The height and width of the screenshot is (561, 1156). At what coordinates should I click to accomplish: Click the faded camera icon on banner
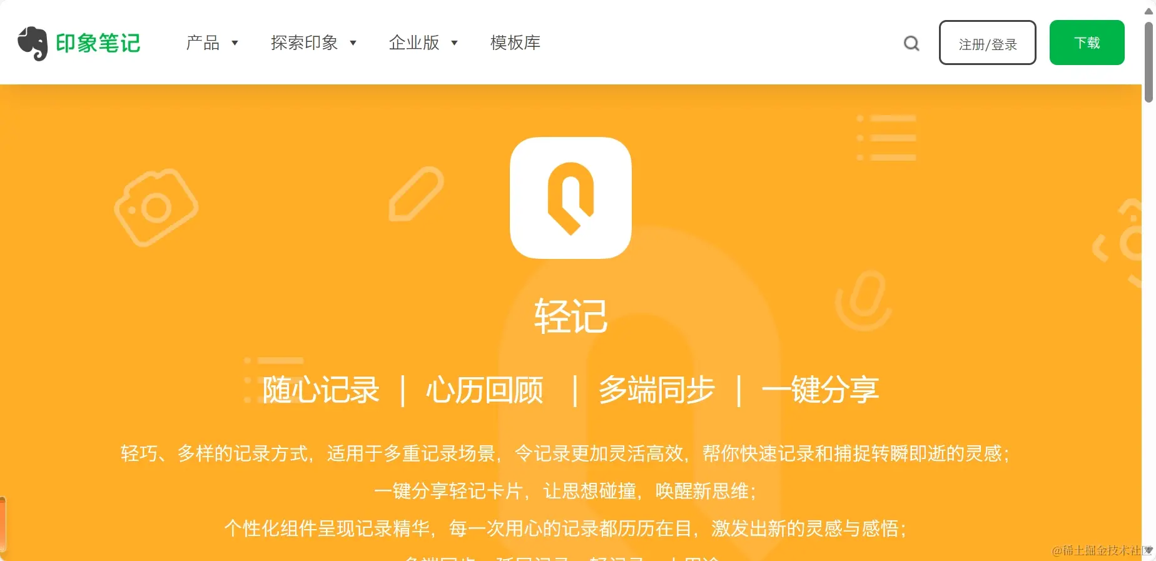click(156, 207)
